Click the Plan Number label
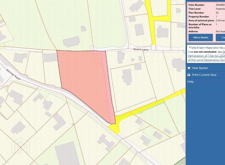This screenshot has height=165, width=225. 196,13
